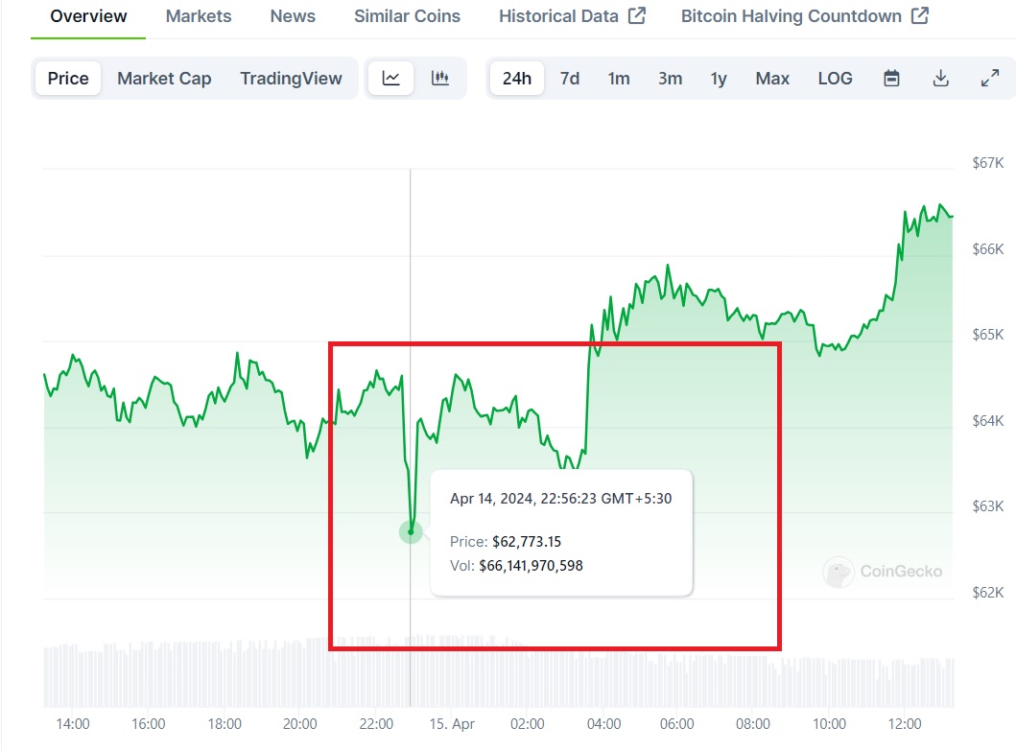The width and height of the screenshot is (1016, 751).
Task: Open Historical Data in new tab
Action: [x=572, y=15]
